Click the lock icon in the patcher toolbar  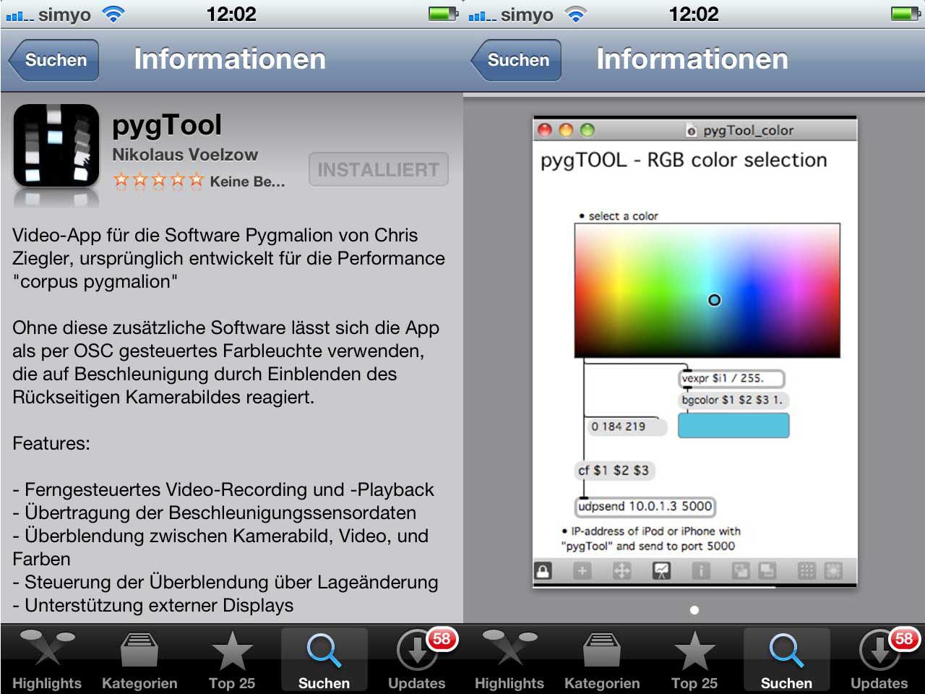[x=543, y=571]
